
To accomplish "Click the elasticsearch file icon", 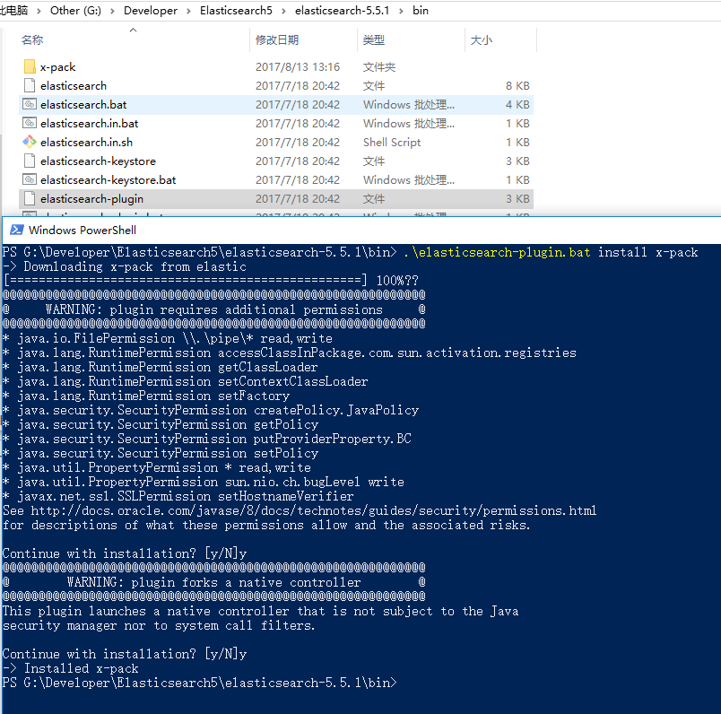I will 30,85.
